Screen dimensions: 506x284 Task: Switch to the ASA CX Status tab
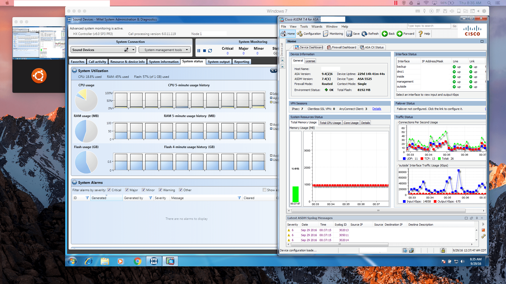pos(372,47)
